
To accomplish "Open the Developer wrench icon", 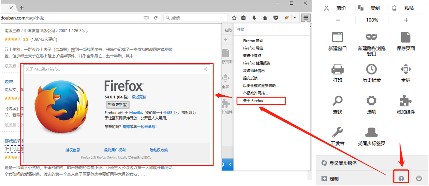I will tap(337, 132).
